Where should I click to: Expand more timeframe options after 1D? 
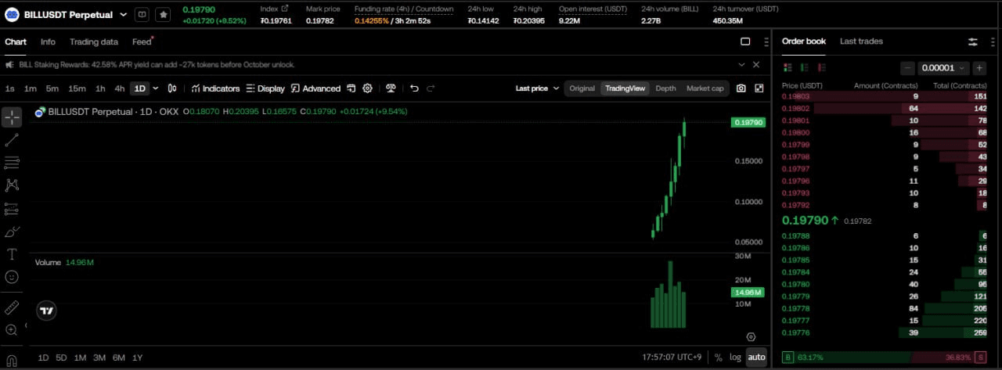[x=156, y=88]
